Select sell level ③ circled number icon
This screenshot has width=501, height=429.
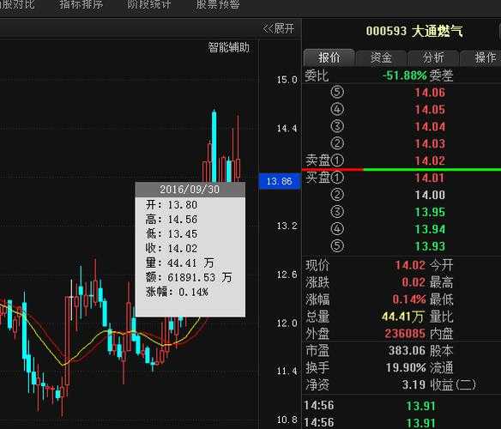[337, 126]
